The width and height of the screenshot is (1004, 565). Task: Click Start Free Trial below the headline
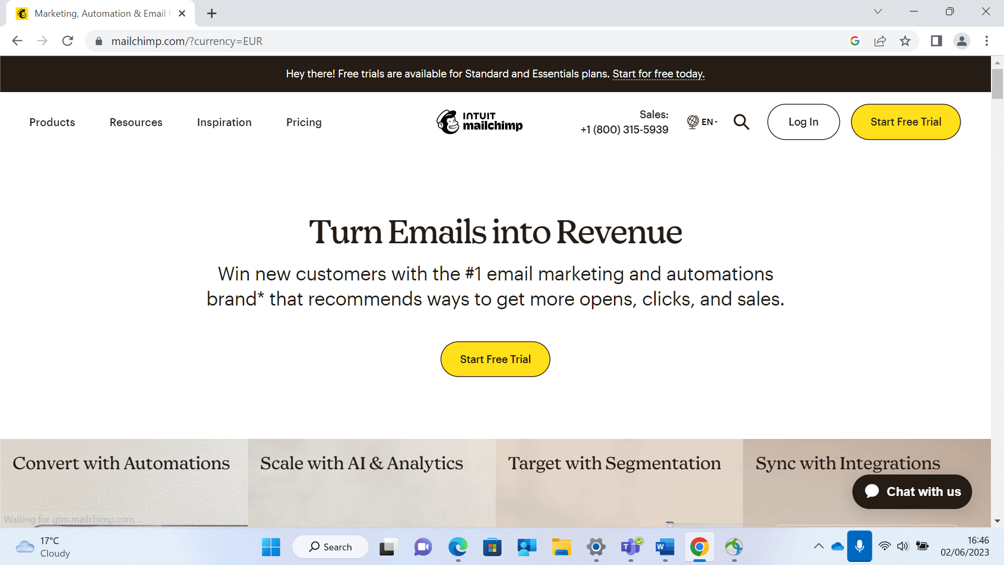[x=495, y=359]
